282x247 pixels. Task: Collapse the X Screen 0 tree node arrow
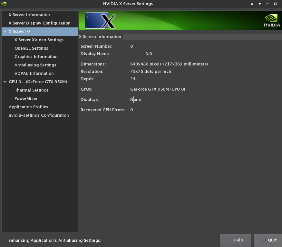coord(5,32)
